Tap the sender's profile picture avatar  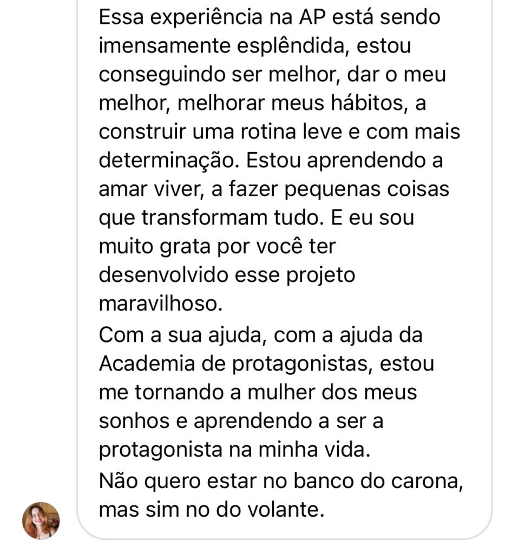coord(41,520)
